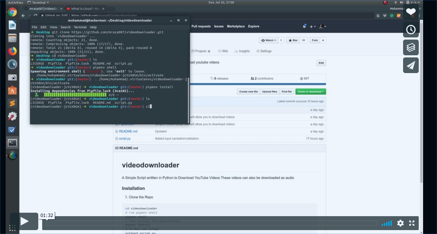Open the Terminal app menu in top bar

38,3
